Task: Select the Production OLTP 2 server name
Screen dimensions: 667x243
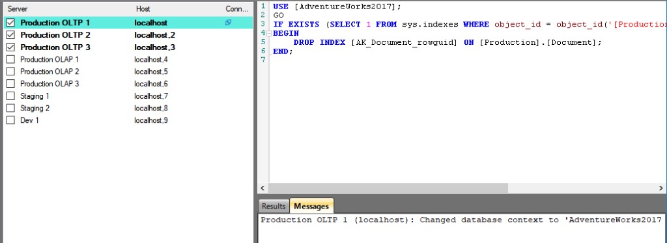Action: tap(55, 35)
